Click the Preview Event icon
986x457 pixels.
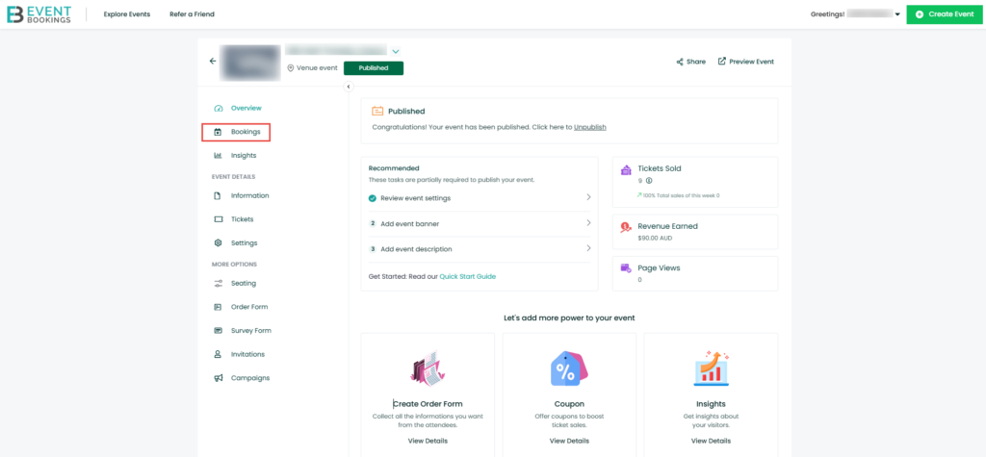click(x=722, y=62)
